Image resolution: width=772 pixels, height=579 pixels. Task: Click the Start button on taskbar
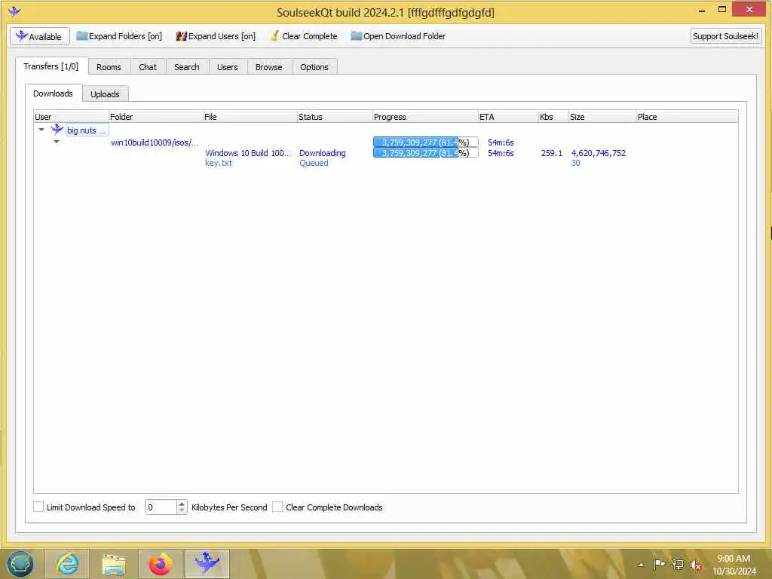20,564
